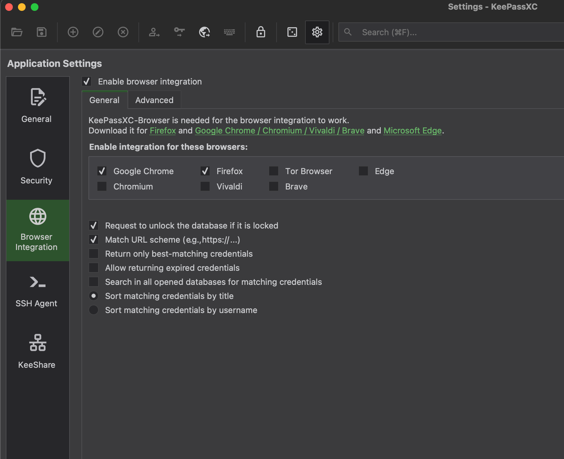Save database using floppy disk icon
The width and height of the screenshot is (564, 459).
pyautogui.click(x=42, y=32)
